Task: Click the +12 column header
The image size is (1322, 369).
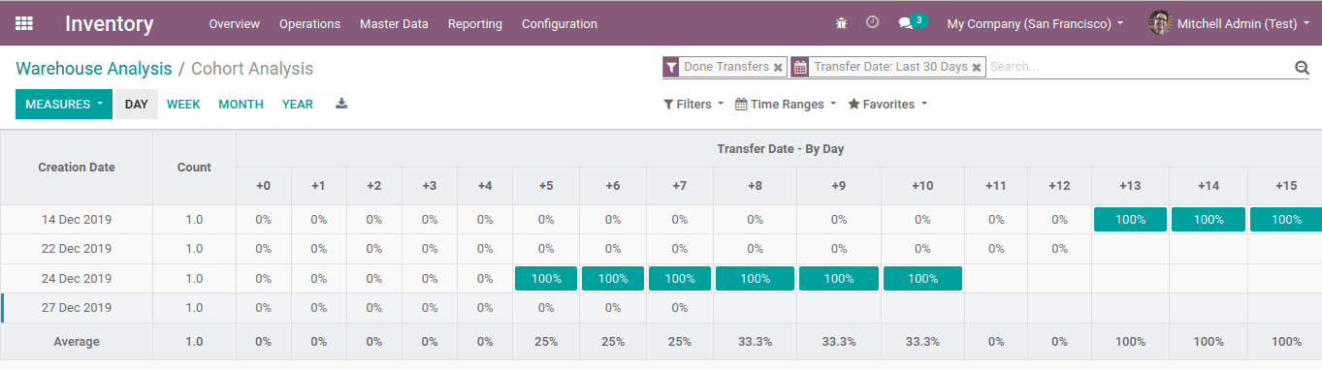Action: click(x=1059, y=186)
